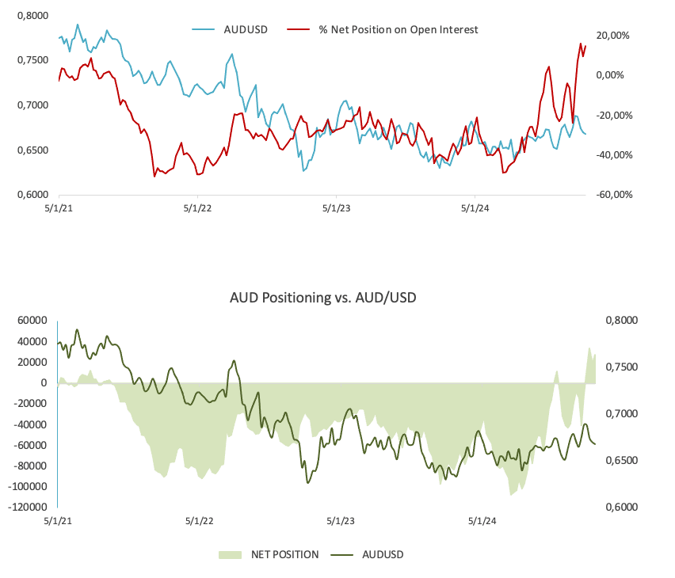Viewport: 675px width, 578px height.
Task: Click the -100000 axis label
Action: (28, 486)
